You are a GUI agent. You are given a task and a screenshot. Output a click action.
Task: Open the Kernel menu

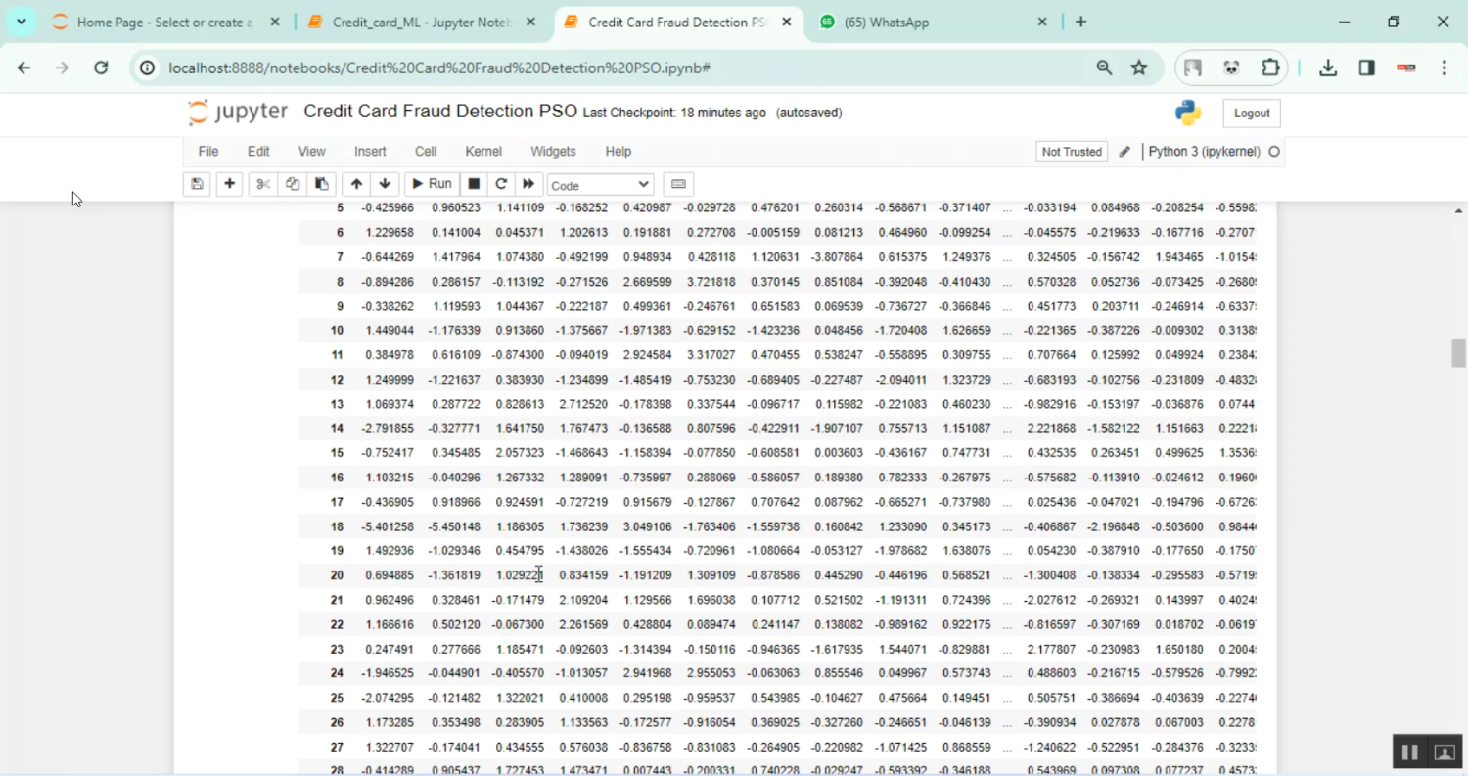pos(483,152)
